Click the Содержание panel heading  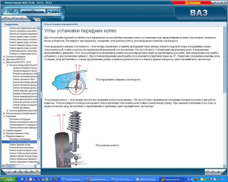[x=11, y=24]
